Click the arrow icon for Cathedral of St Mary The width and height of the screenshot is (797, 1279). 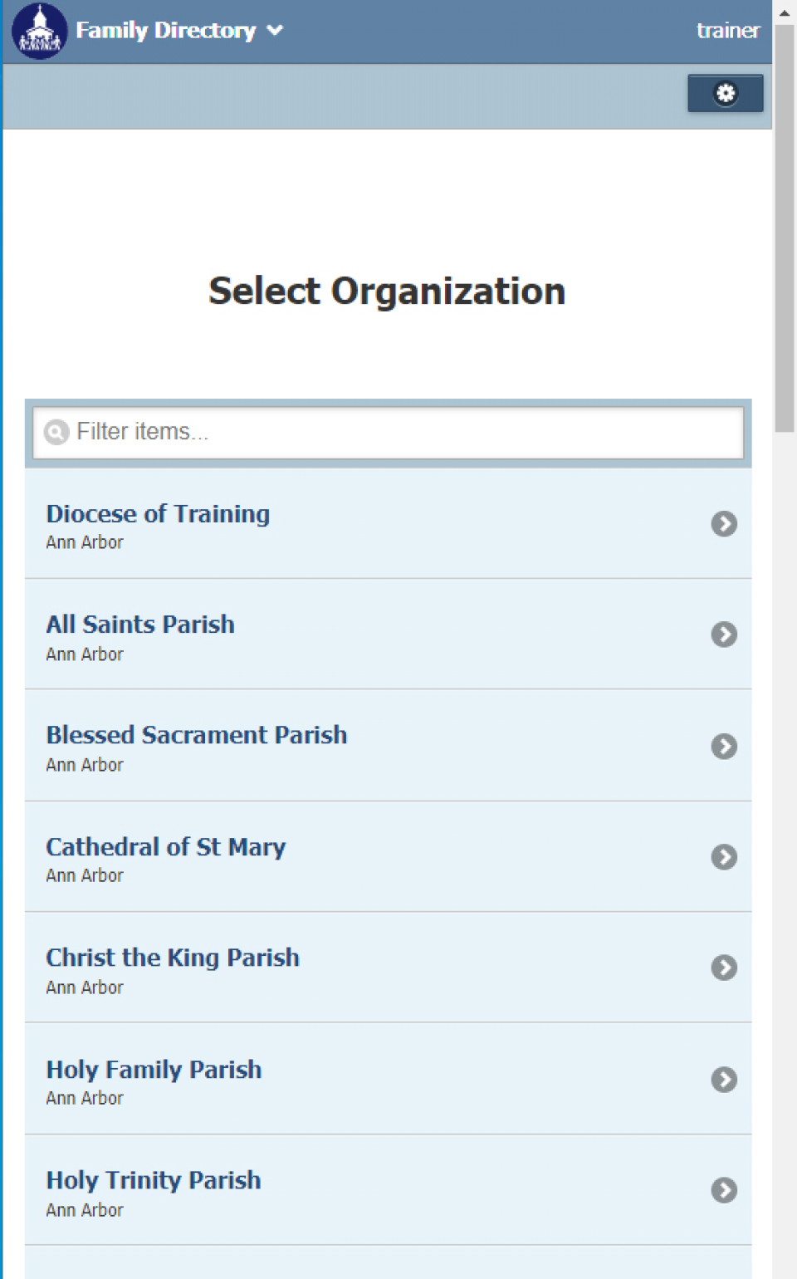[724, 856]
